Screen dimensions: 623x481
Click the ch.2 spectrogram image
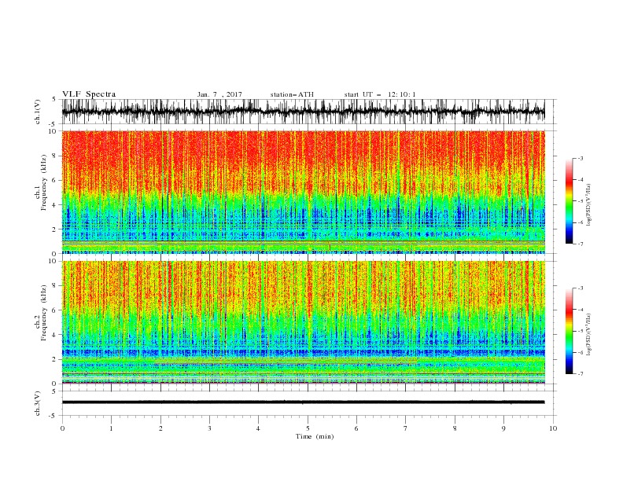coord(303,322)
